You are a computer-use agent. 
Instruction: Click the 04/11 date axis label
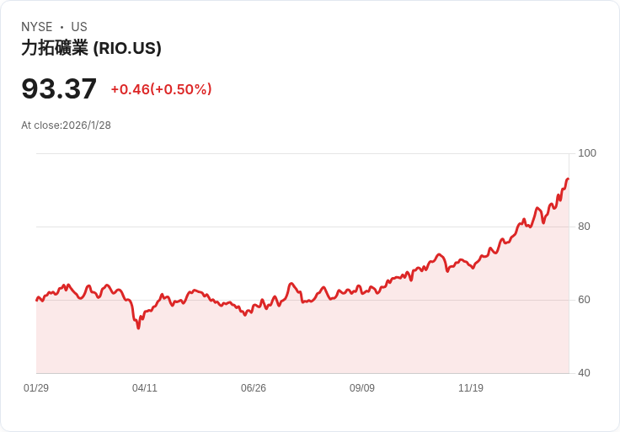pos(145,387)
